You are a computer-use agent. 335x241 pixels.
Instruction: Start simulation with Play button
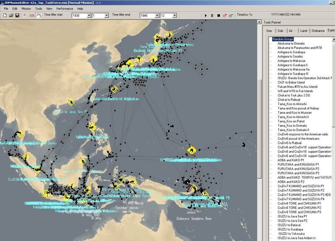point(206,16)
